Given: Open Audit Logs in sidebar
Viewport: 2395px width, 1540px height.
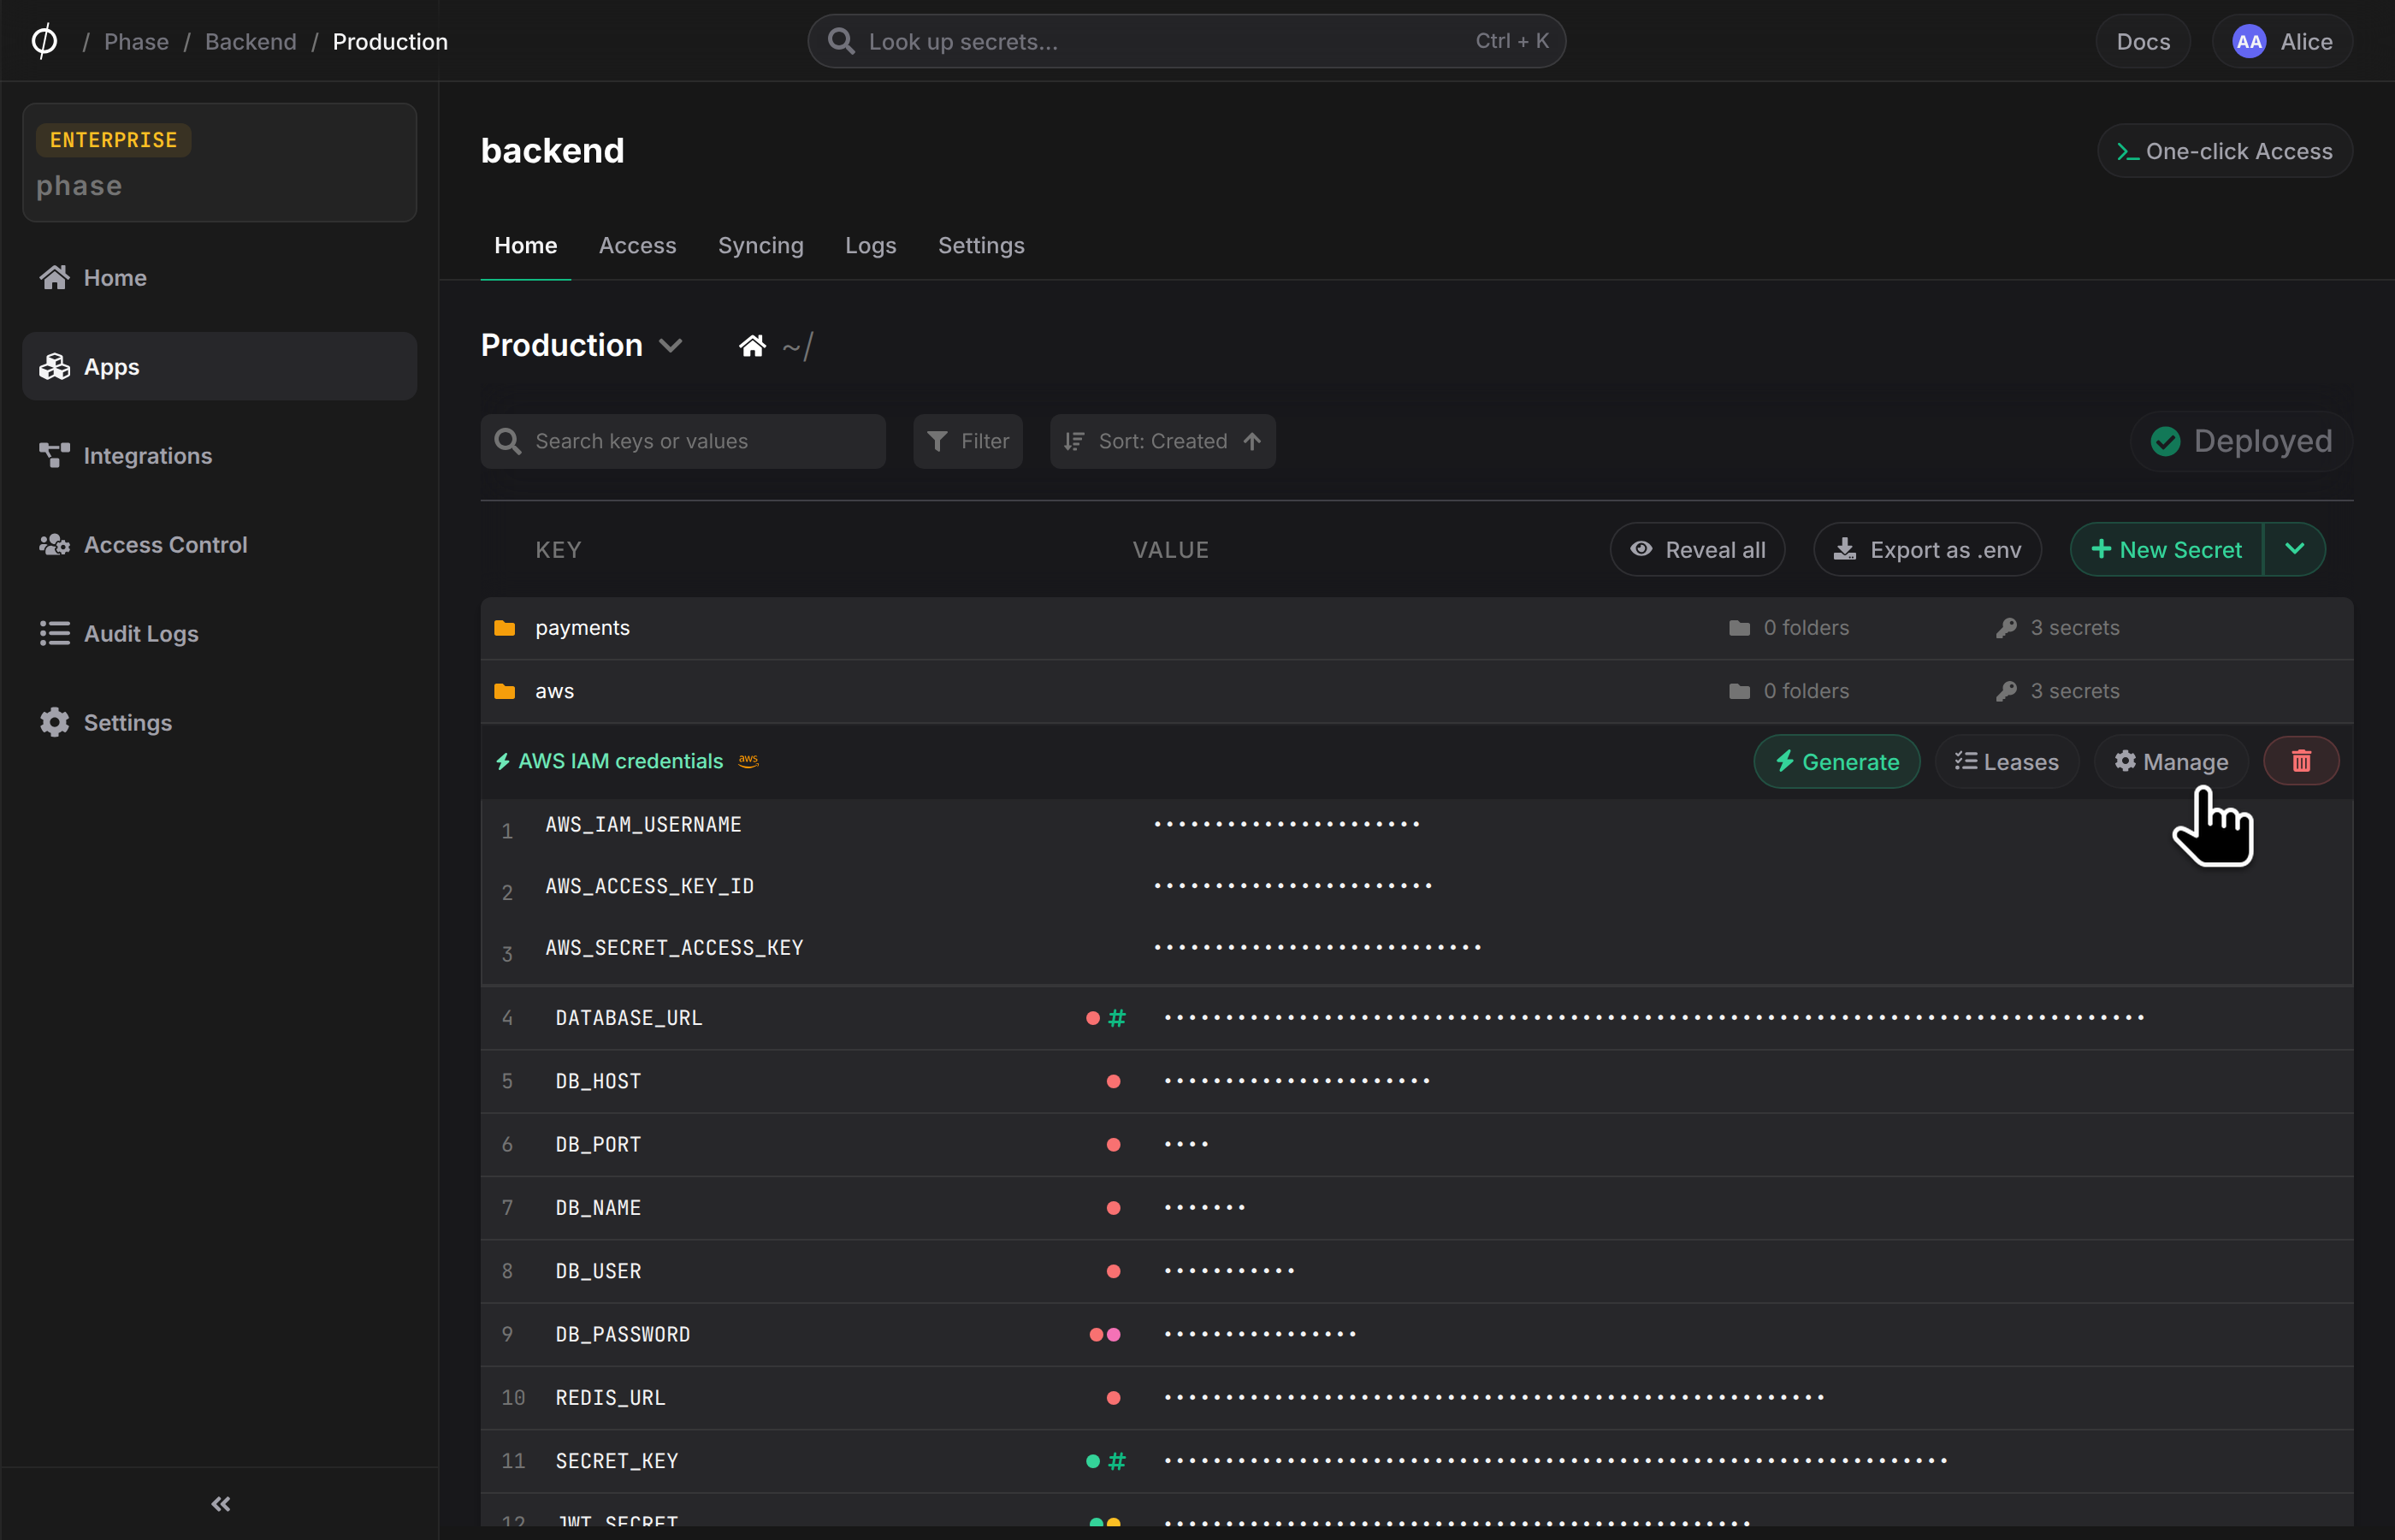Looking at the screenshot, I should [x=219, y=633].
